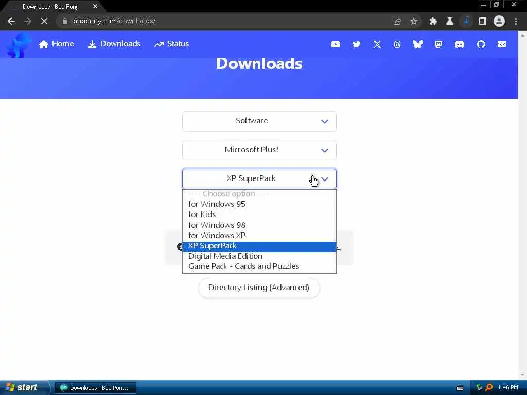Open the Status nav link
Viewport: 527px width, 395px height.
click(x=171, y=44)
